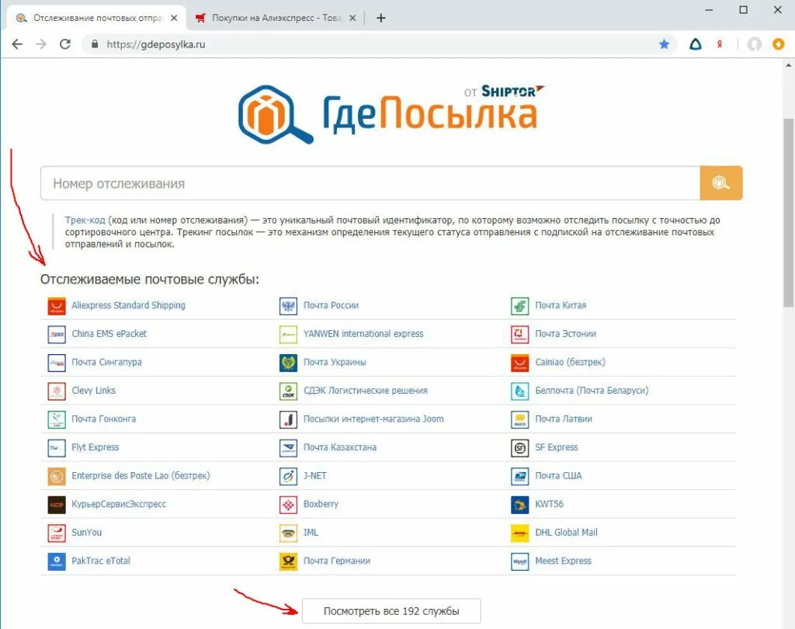This screenshot has width=795, height=629.
Task: Select the Boxberry service icon
Action: point(286,504)
